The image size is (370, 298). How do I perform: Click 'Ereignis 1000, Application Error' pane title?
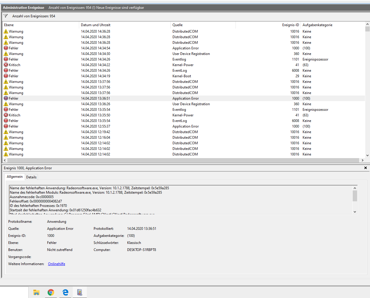point(28,168)
